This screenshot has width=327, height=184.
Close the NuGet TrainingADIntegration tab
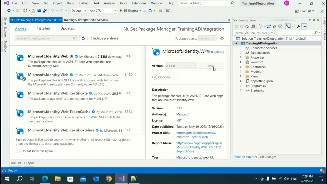(60, 20)
